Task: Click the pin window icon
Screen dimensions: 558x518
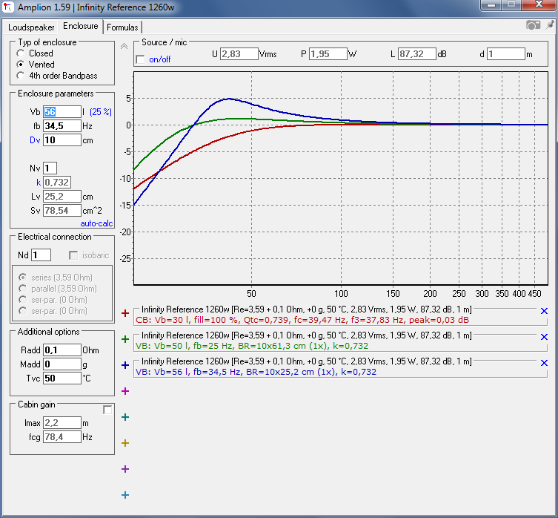Action: (550, 25)
